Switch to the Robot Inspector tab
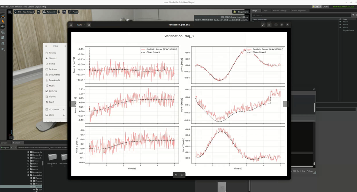This screenshot has width=357, height=192. coord(299,11)
